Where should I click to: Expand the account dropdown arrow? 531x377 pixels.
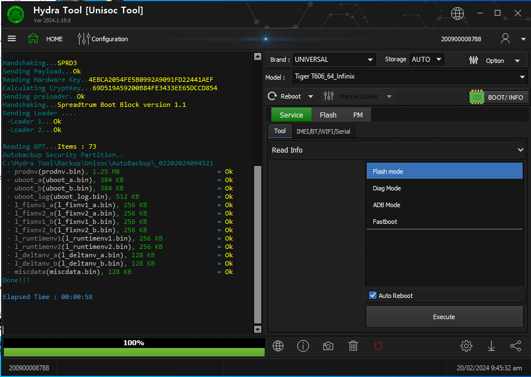pos(523,39)
